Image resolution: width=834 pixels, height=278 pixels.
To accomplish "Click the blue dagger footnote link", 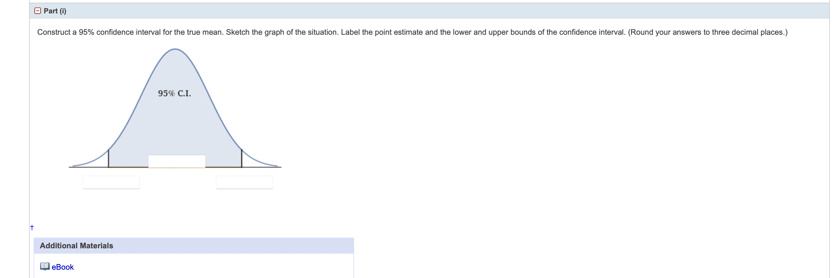I will [32, 227].
